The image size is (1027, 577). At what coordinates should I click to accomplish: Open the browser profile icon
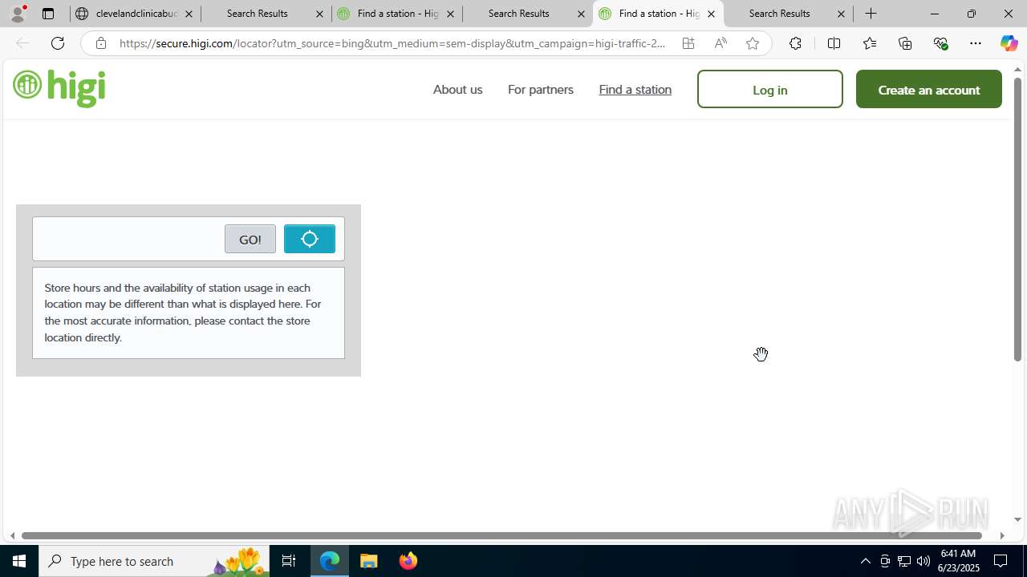(x=18, y=14)
